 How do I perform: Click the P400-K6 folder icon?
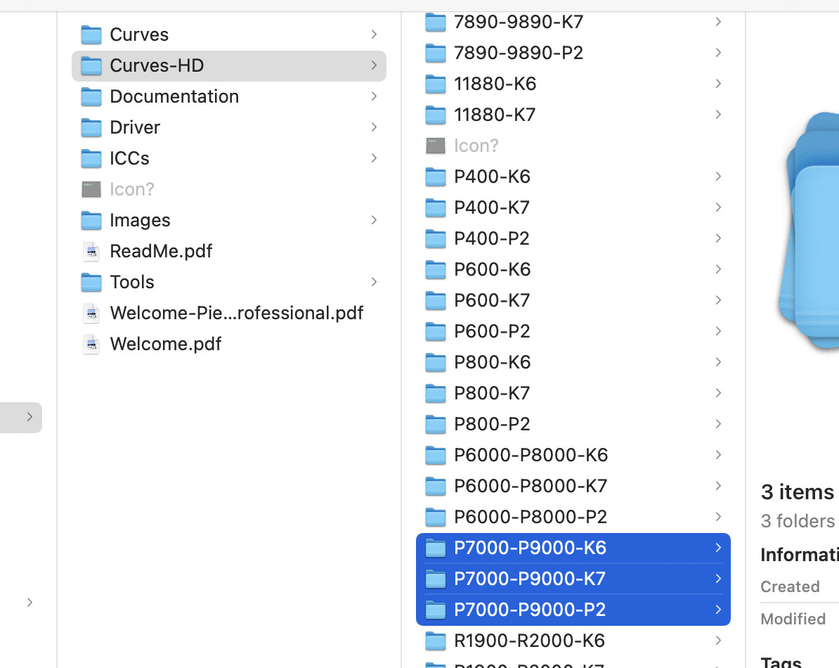click(435, 177)
